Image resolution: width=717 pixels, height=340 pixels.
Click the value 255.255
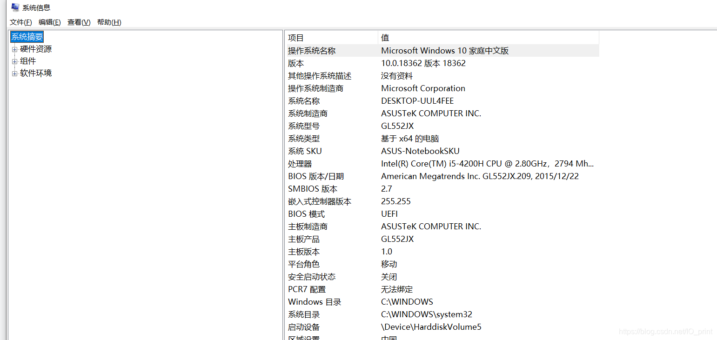[396, 201]
